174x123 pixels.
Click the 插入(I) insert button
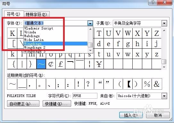pyautogui.click(x=131, y=115)
